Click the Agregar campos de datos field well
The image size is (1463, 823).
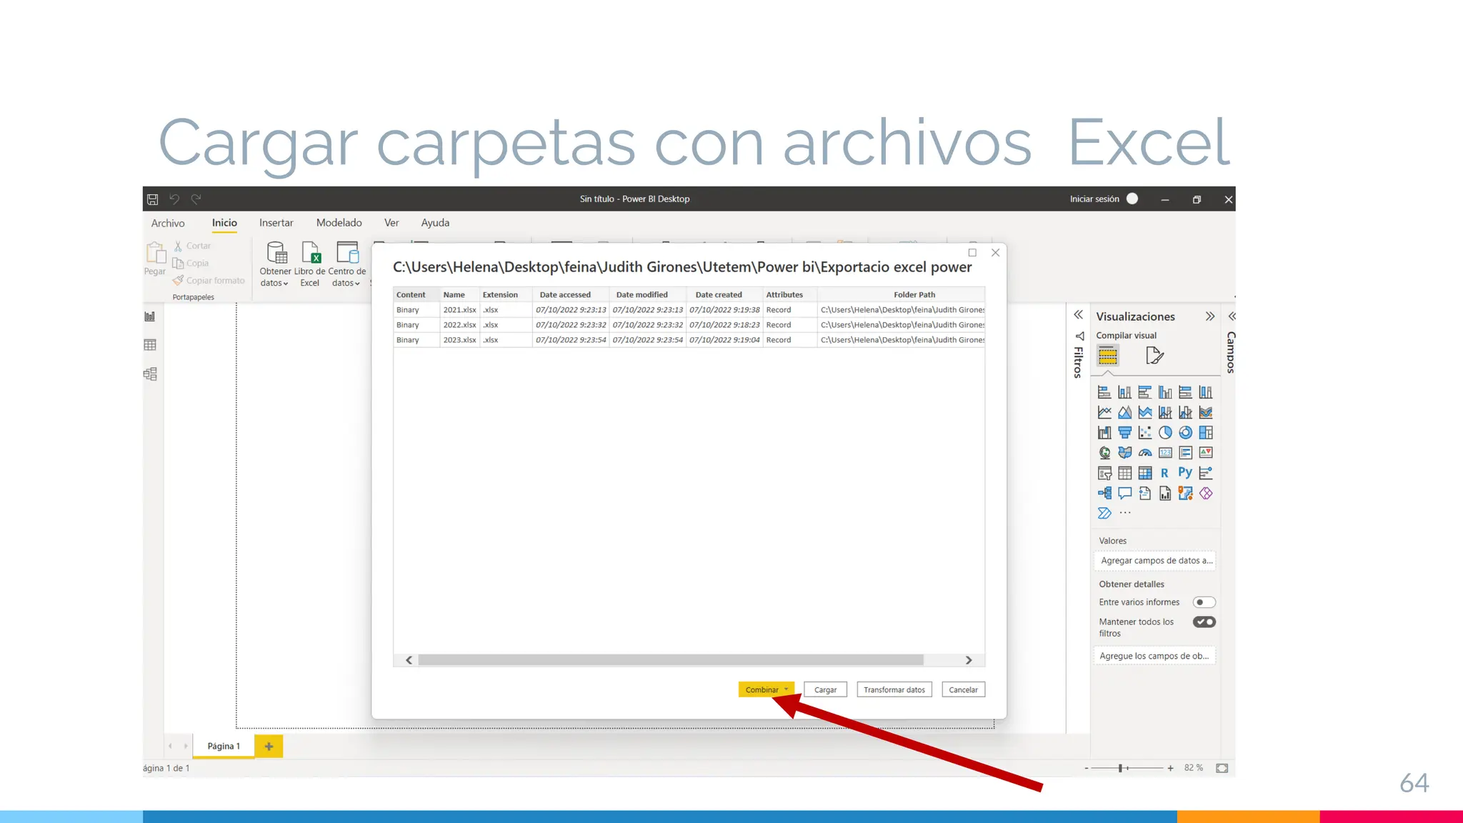point(1154,561)
